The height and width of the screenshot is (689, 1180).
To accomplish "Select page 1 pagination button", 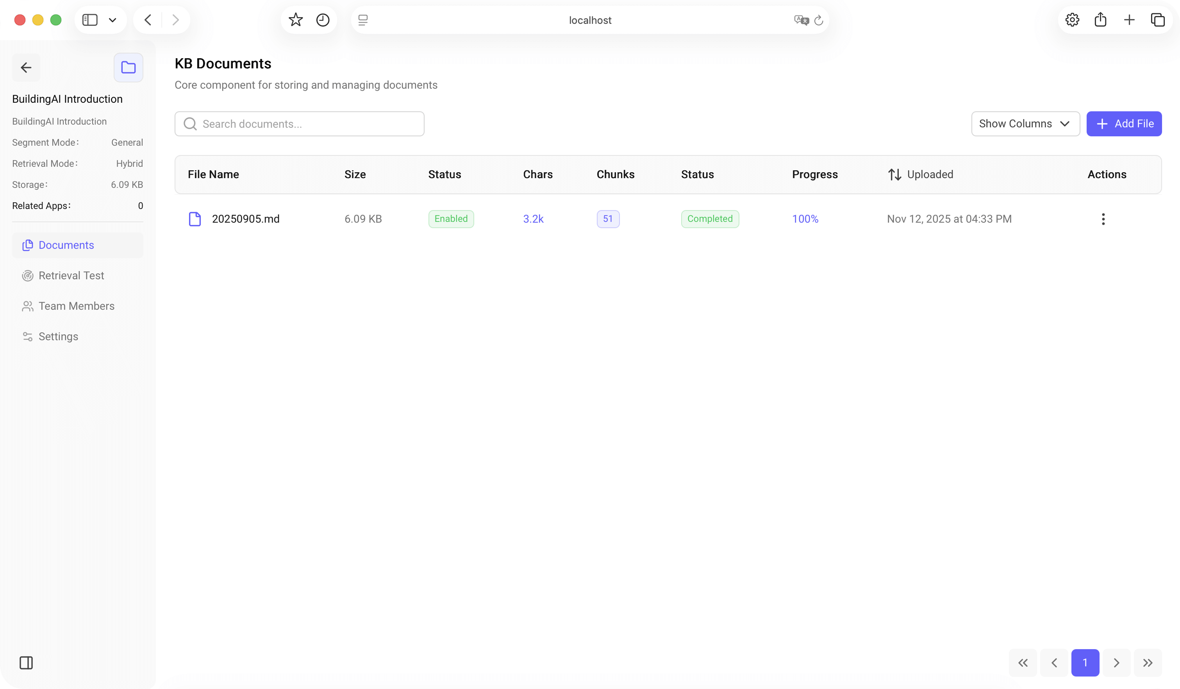I will click(1085, 662).
